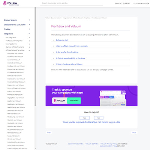Click the Voluum logo in purple banner

click(x=60, y=100)
